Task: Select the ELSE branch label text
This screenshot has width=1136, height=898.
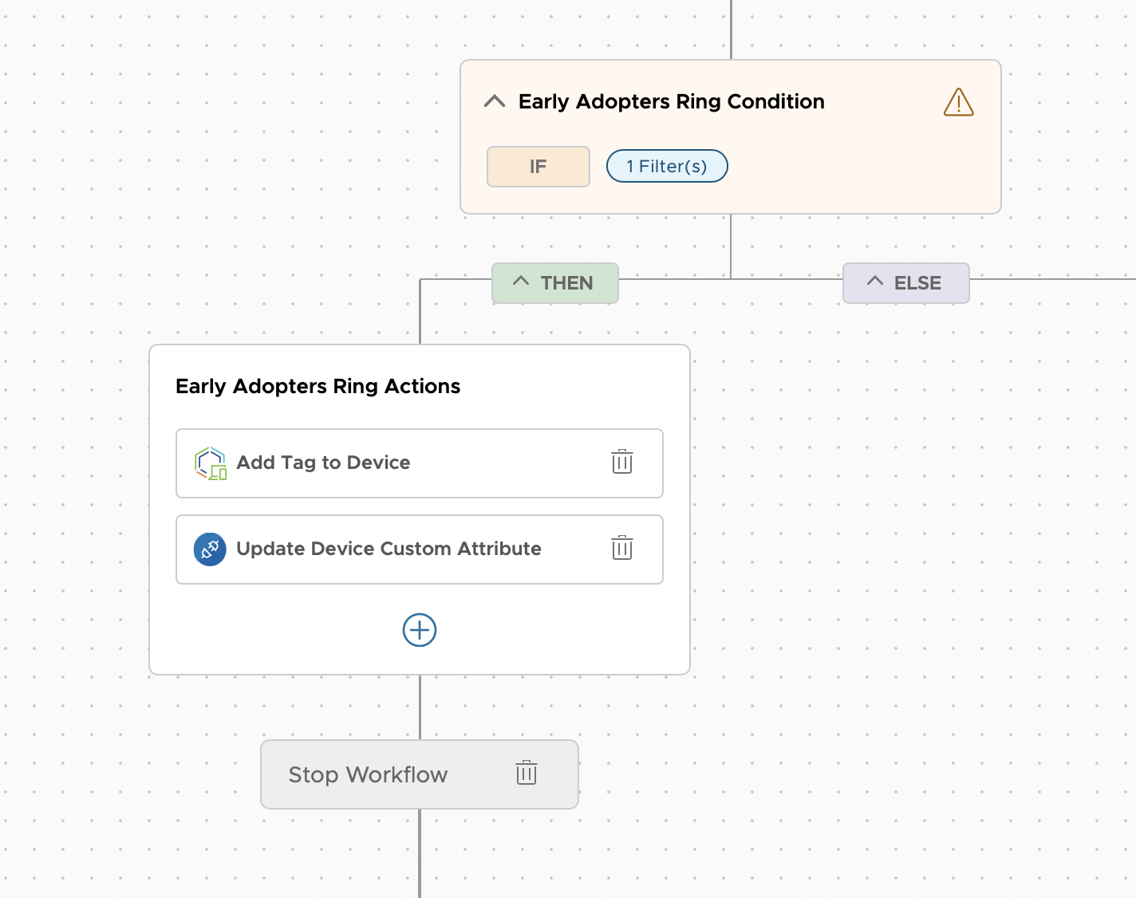Action: click(917, 283)
